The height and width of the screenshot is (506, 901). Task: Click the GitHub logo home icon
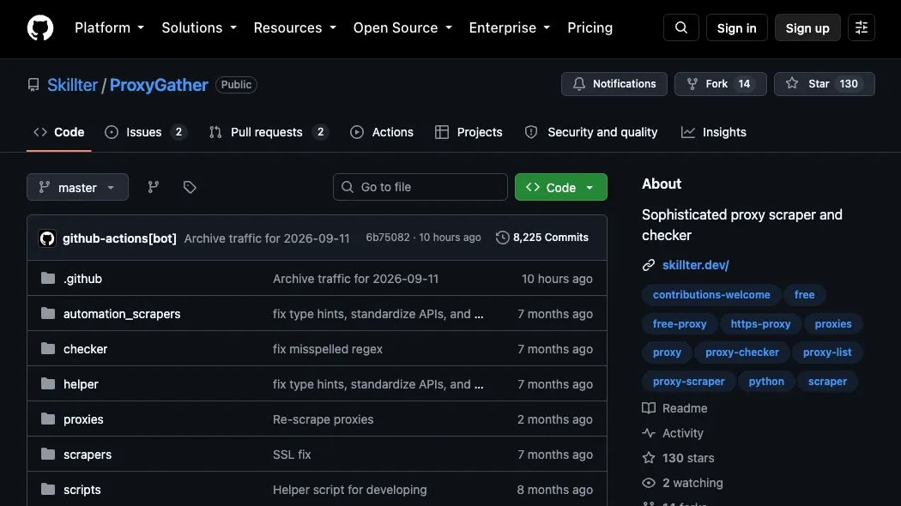coord(40,27)
